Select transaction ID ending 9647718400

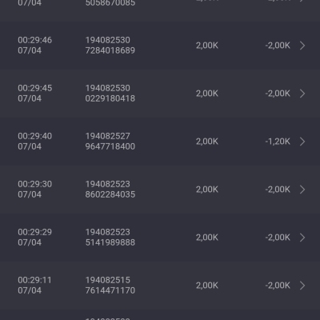pos(110,142)
